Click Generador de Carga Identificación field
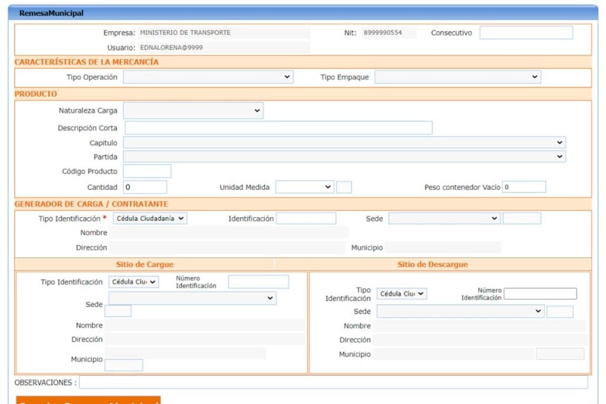The image size is (606, 404). click(x=305, y=218)
